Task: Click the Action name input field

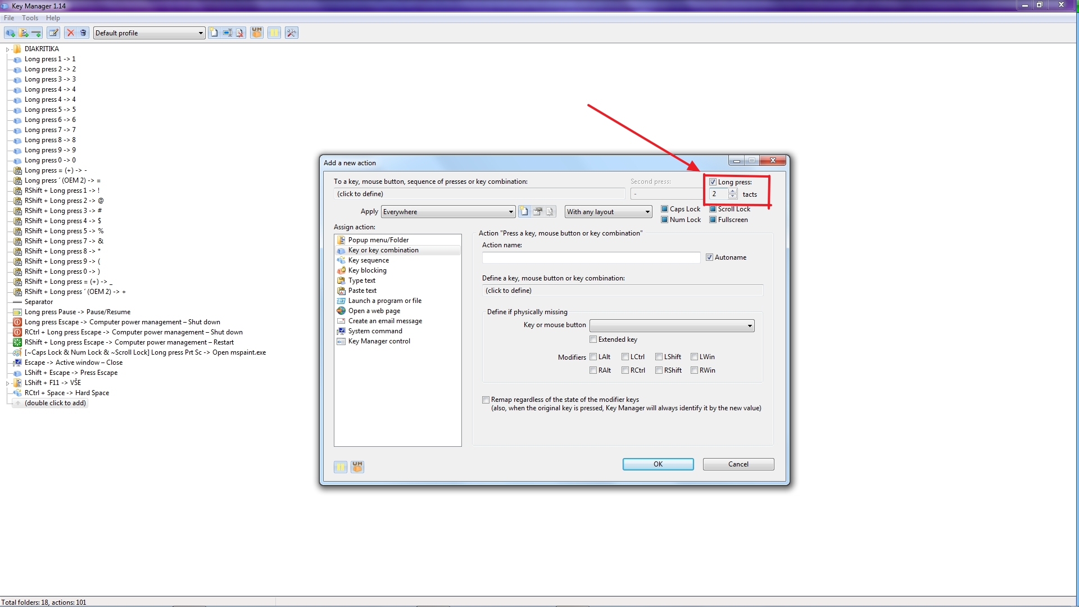Action: [591, 257]
